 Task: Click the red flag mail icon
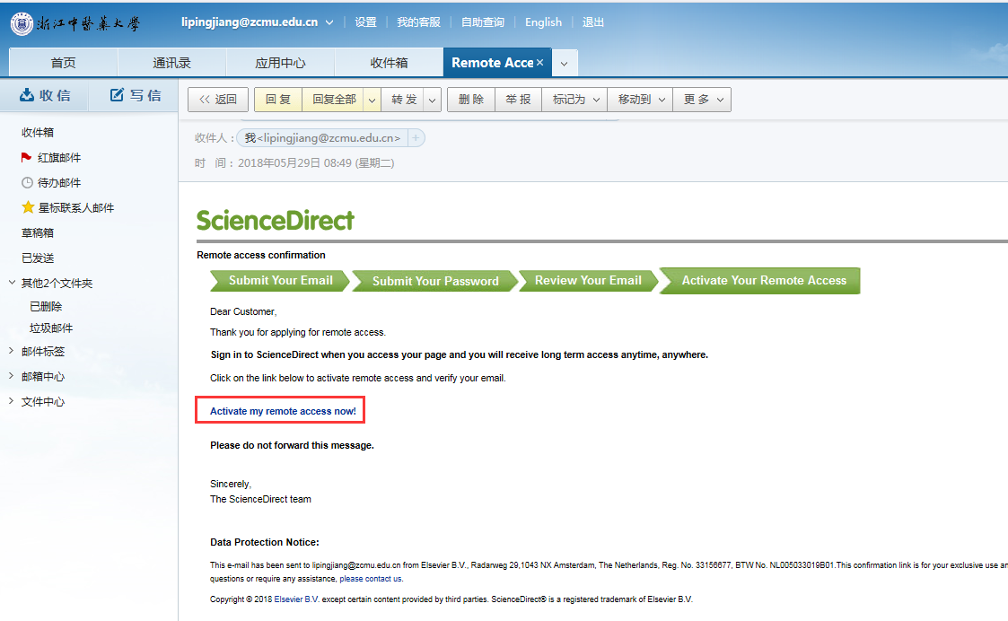point(27,157)
